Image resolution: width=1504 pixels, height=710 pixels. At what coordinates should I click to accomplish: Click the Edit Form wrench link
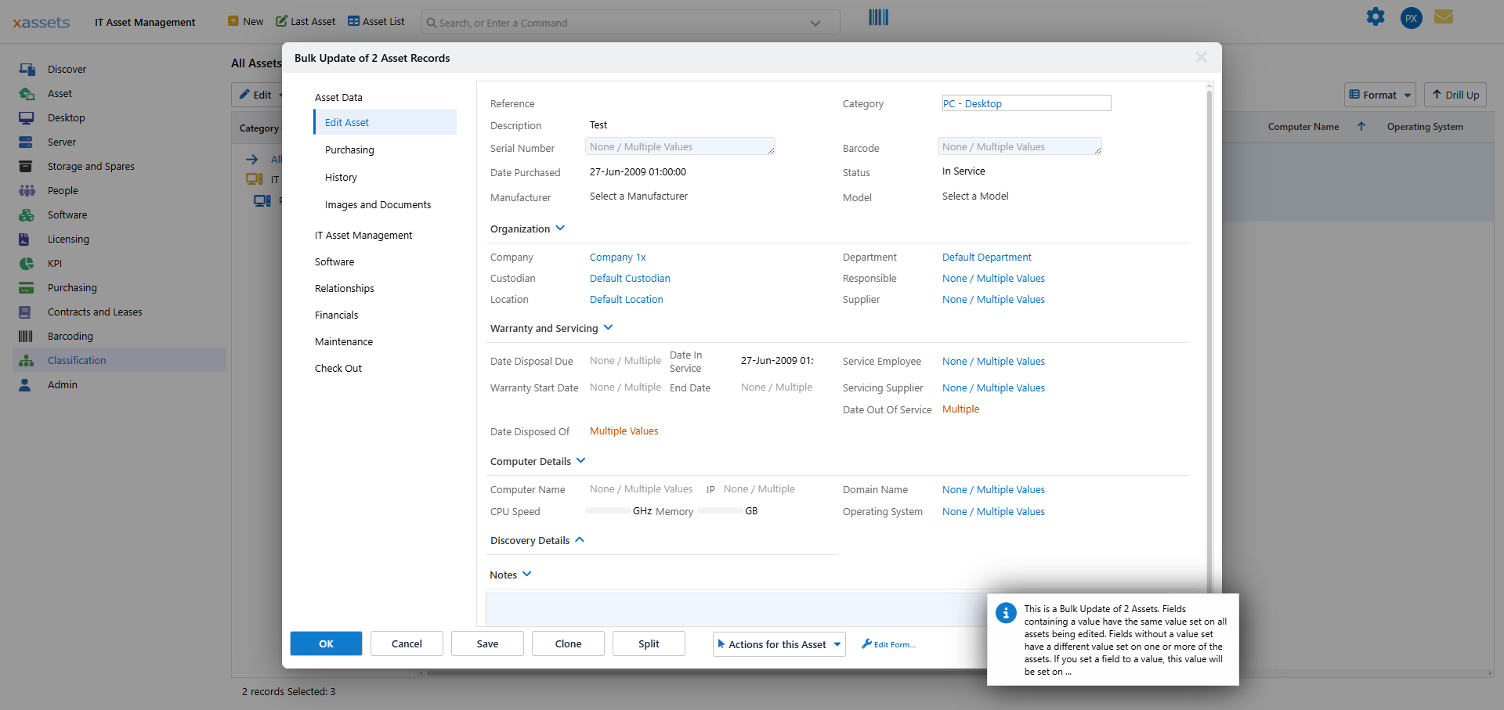pyautogui.click(x=888, y=644)
